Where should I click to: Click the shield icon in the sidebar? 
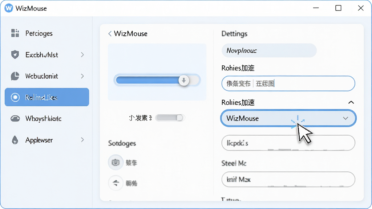15,54
